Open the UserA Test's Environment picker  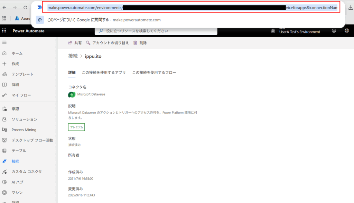(x=300, y=32)
